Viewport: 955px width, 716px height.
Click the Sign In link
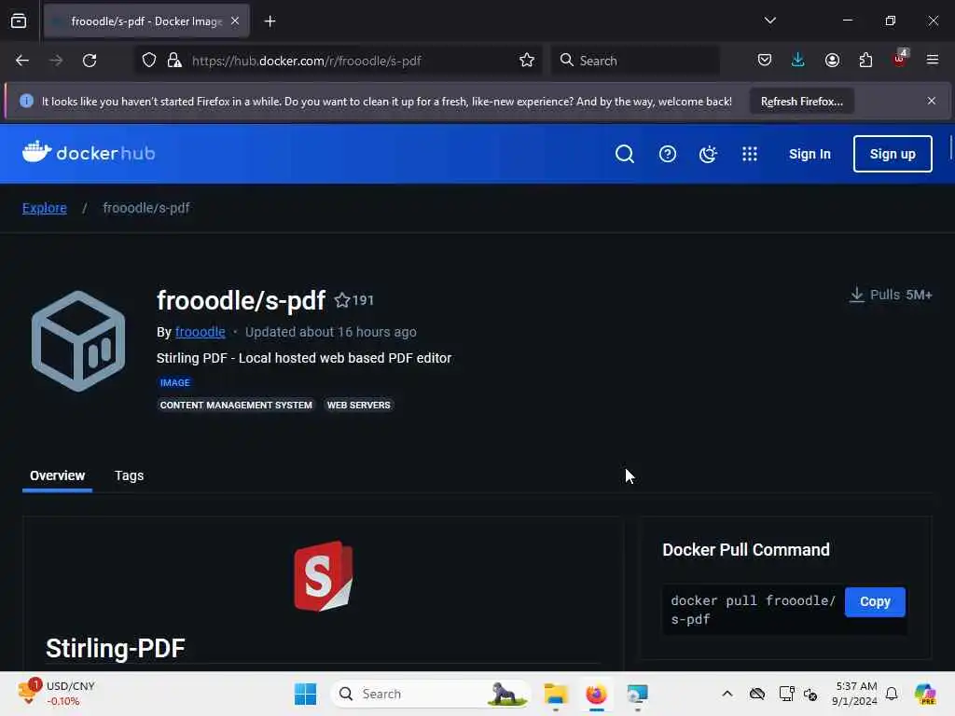coord(810,154)
